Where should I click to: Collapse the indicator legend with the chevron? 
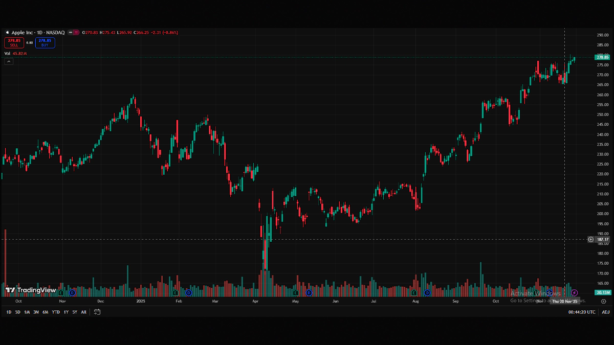click(x=9, y=61)
